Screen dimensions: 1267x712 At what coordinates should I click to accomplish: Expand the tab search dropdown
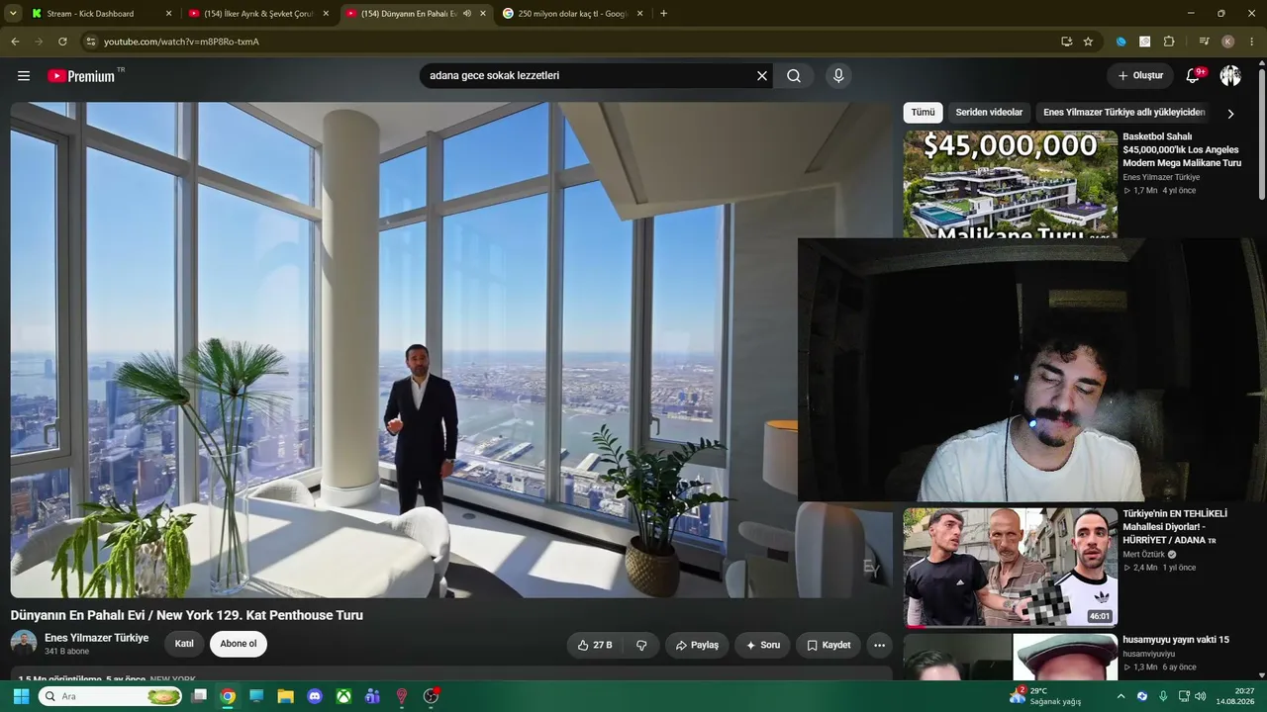(x=12, y=14)
